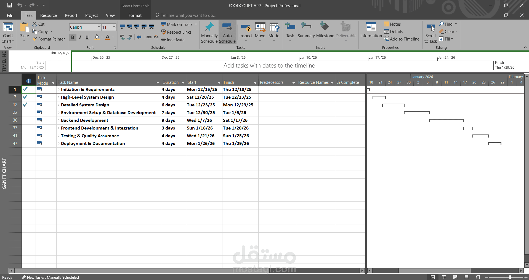Viewport: 529px width, 280px height.
Task: Set task to 100% complete
Action: click(x=151, y=27)
